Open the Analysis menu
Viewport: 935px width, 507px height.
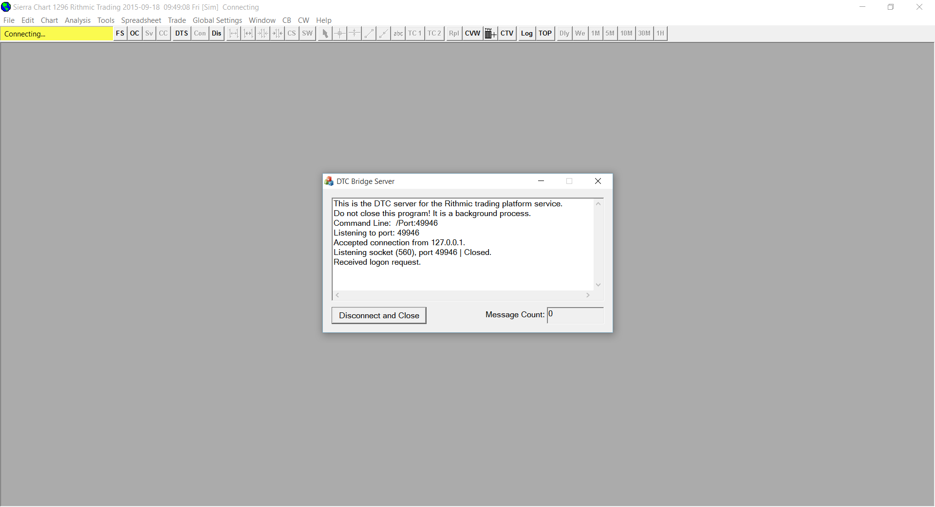(78, 20)
